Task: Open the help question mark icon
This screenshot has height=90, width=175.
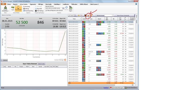Action: pyautogui.click(x=136, y=4)
